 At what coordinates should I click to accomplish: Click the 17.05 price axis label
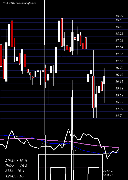pos(120,61)
